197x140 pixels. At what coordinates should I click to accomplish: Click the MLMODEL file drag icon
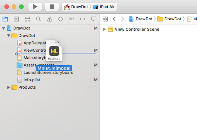(54, 51)
